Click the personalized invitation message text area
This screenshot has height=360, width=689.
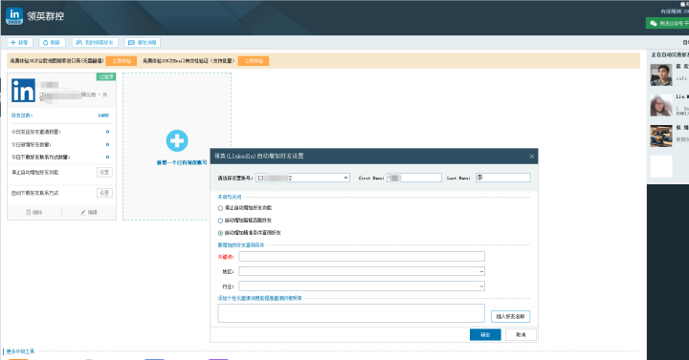pos(351,313)
